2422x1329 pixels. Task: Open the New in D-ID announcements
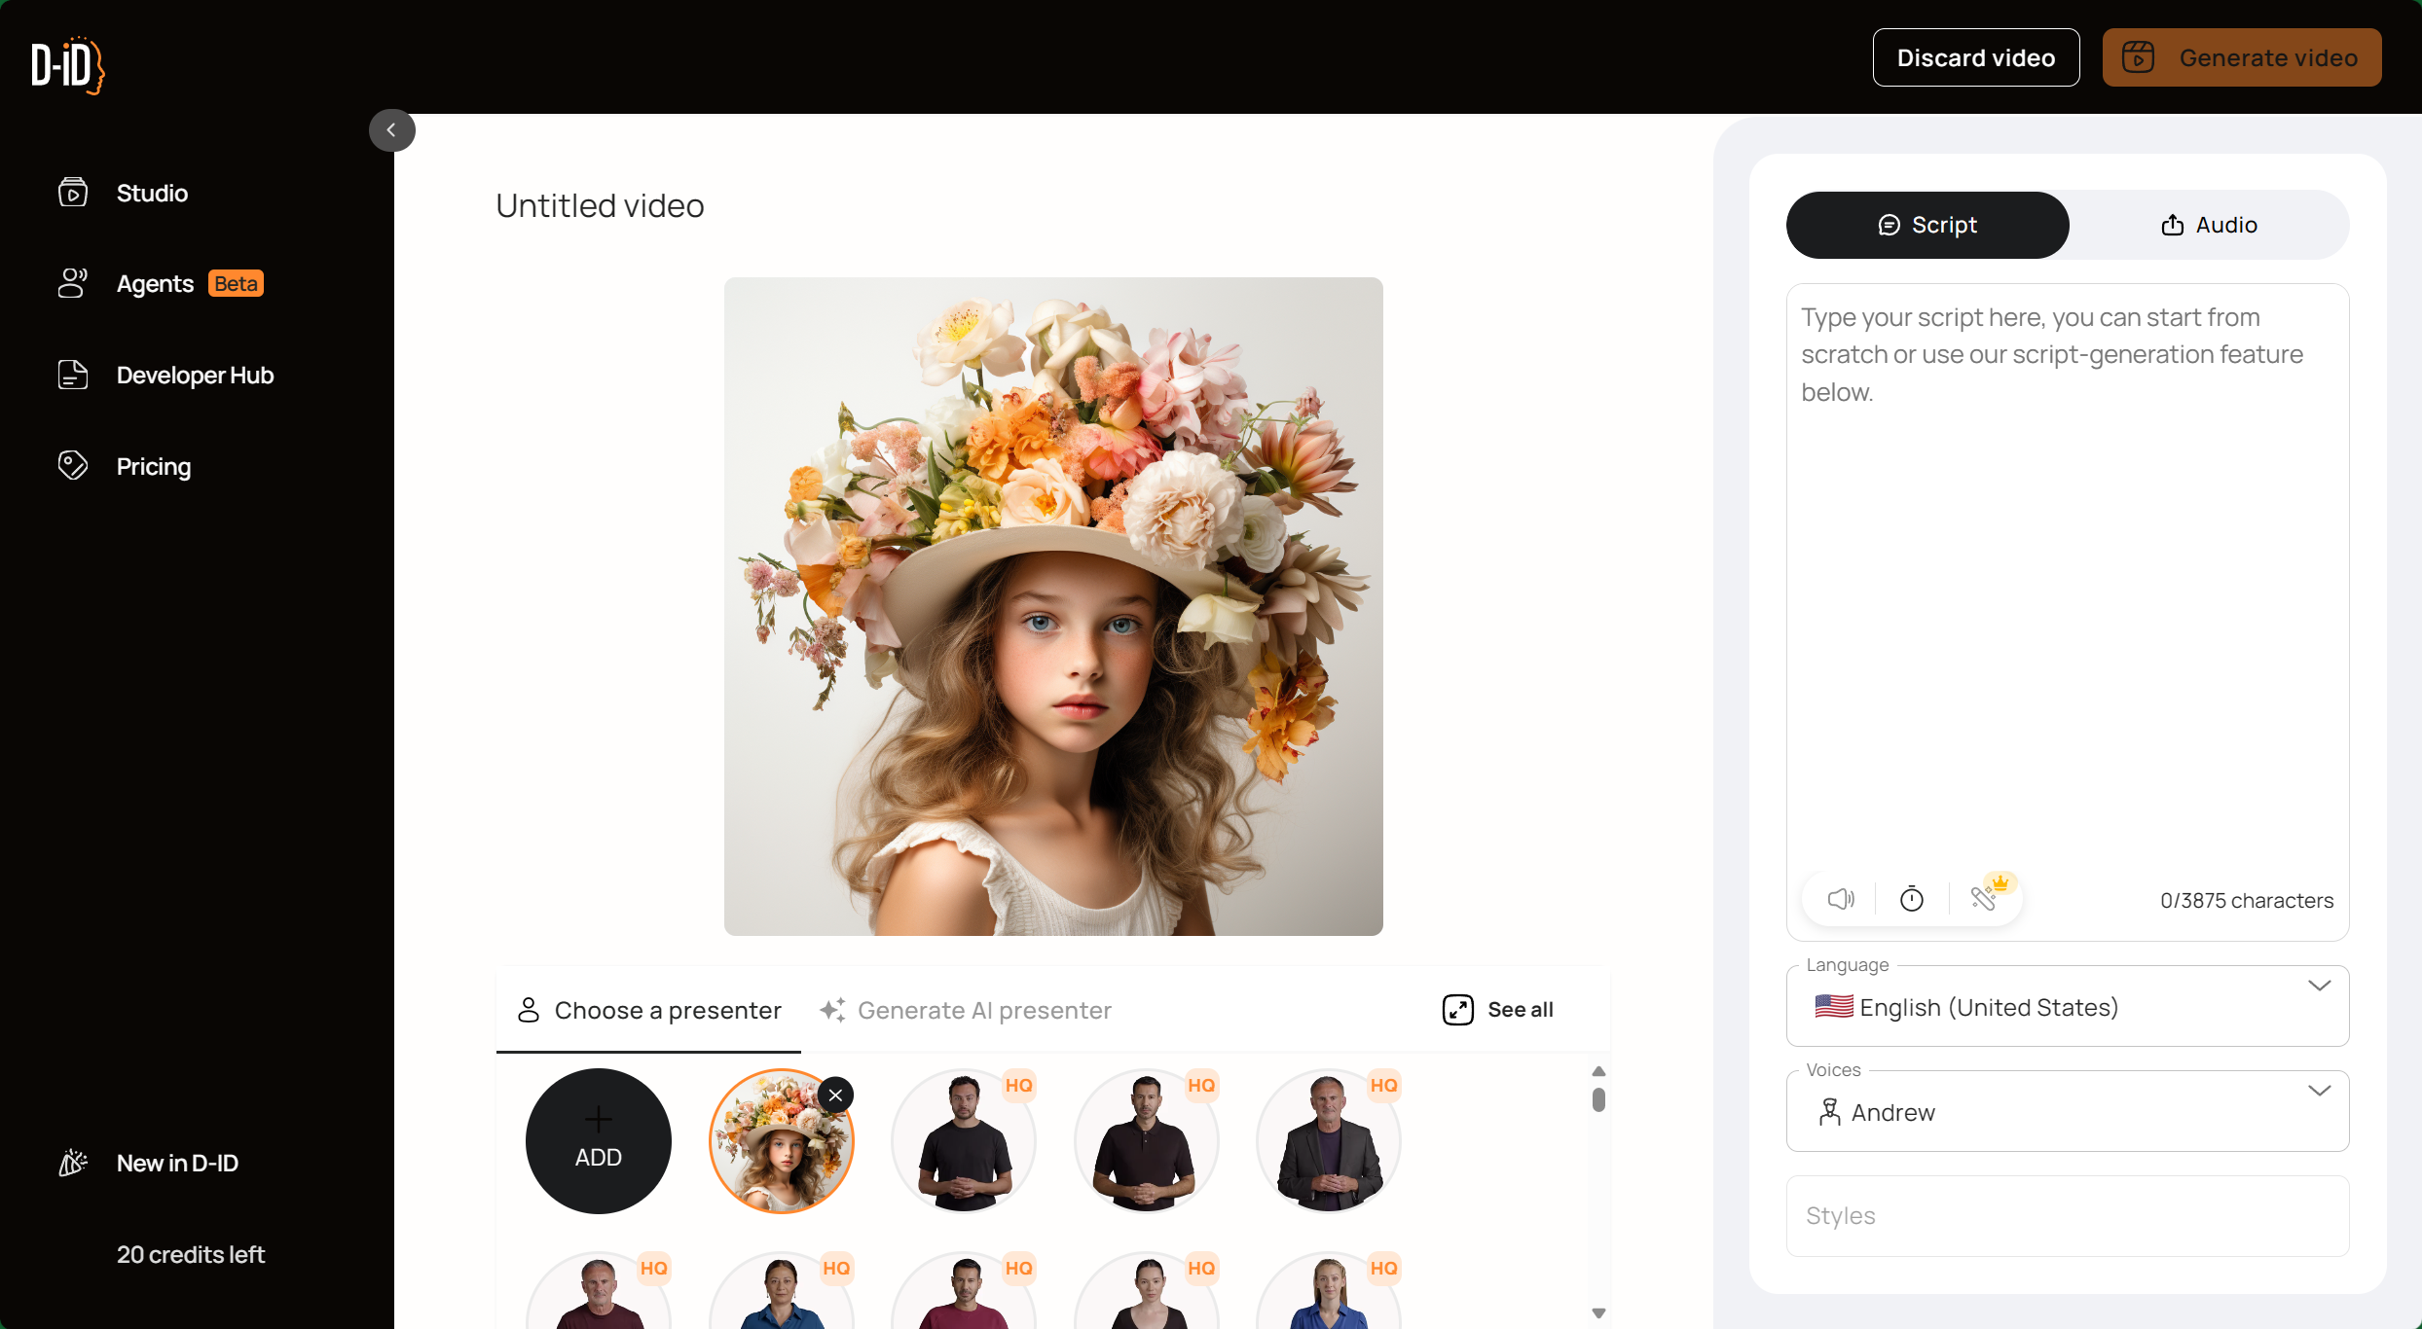[x=176, y=1163]
